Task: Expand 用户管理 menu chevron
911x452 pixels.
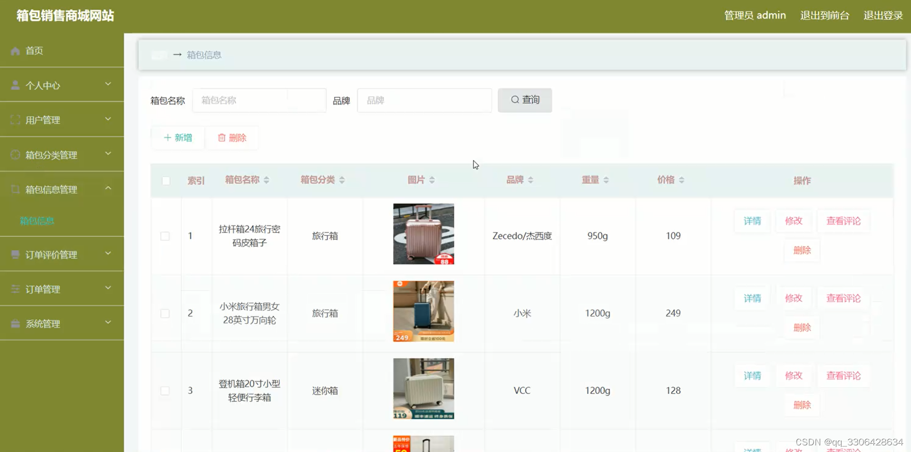Action: pyautogui.click(x=108, y=119)
